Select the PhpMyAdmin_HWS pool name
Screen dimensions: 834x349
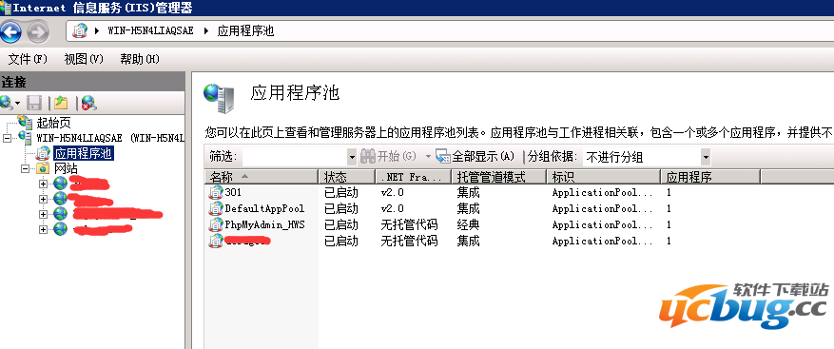point(264,225)
